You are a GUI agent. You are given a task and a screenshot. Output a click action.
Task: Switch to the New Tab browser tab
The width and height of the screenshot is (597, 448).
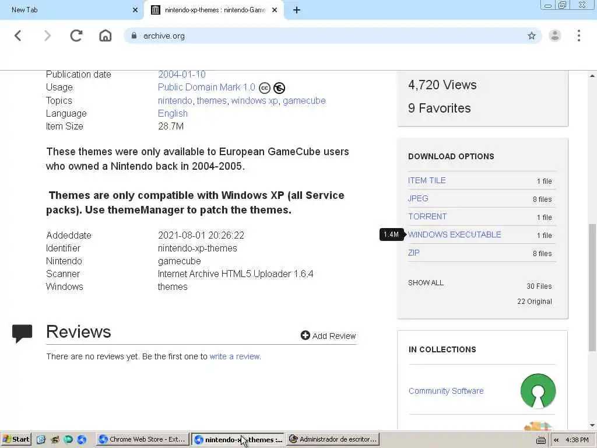coord(71,10)
